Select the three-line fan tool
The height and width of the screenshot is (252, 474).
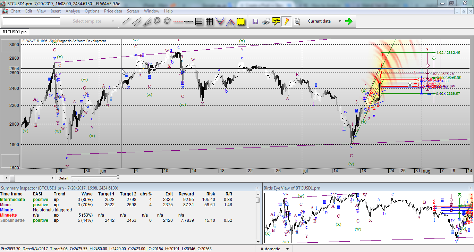tap(146, 22)
